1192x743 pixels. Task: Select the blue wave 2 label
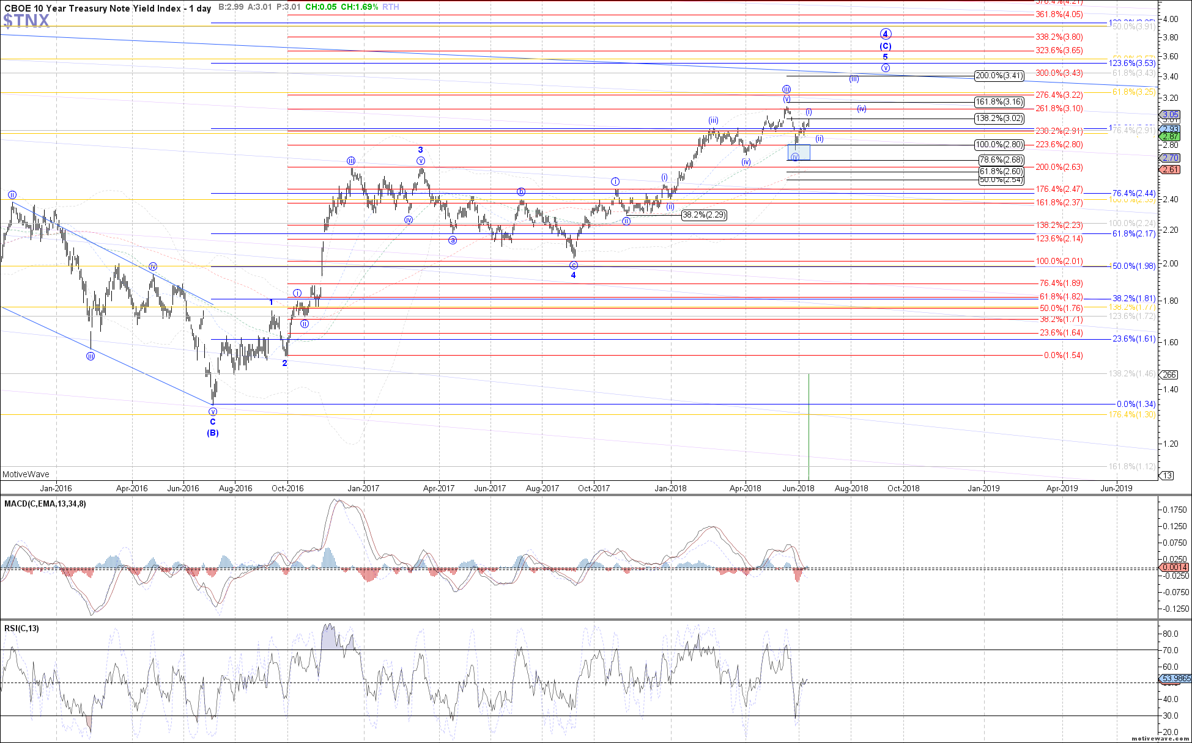pos(284,363)
